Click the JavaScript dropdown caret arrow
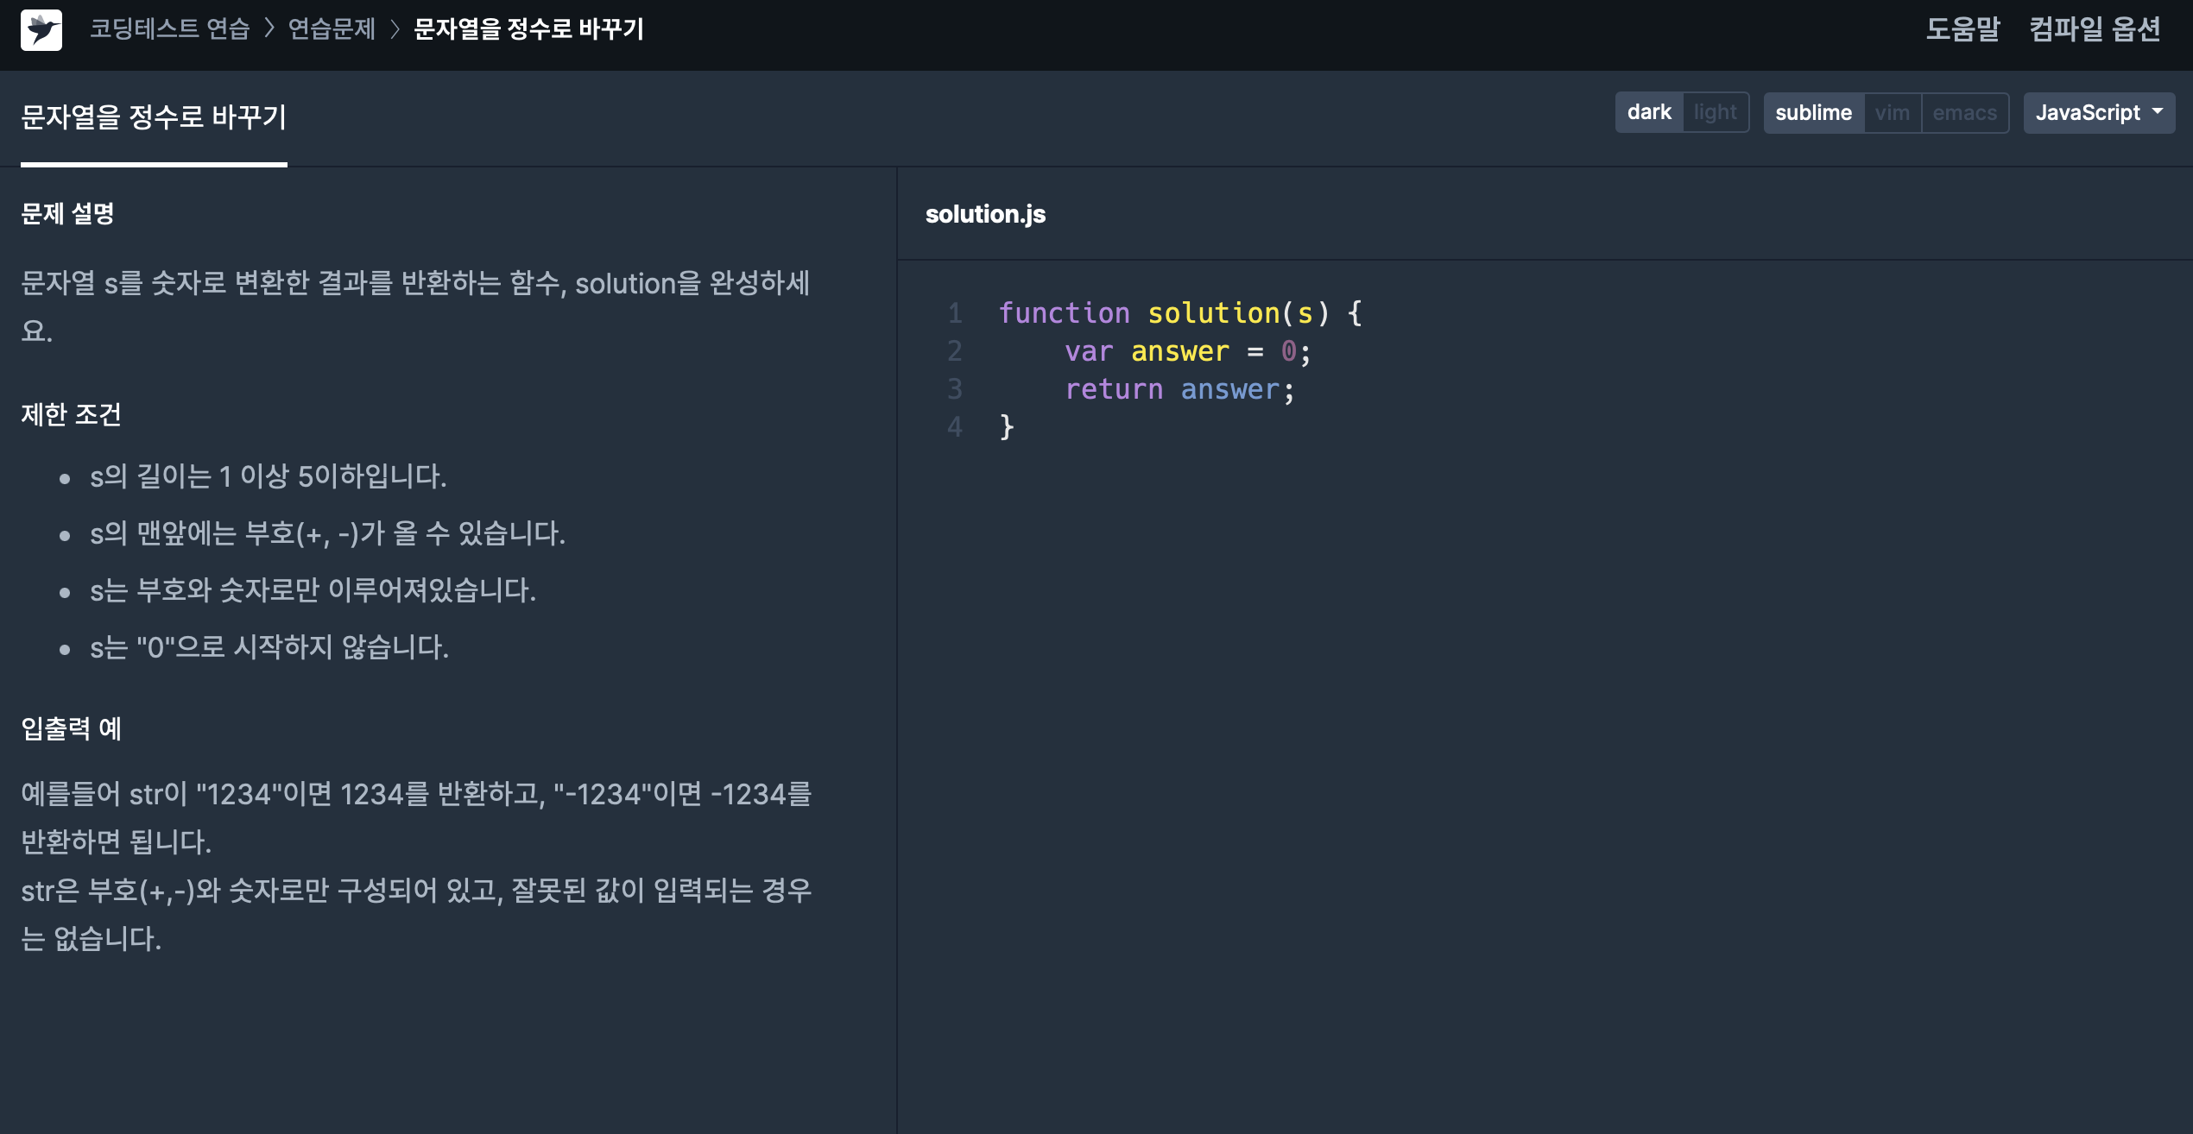Image resolution: width=2193 pixels, height=1134 pixels. point(2158,111)
